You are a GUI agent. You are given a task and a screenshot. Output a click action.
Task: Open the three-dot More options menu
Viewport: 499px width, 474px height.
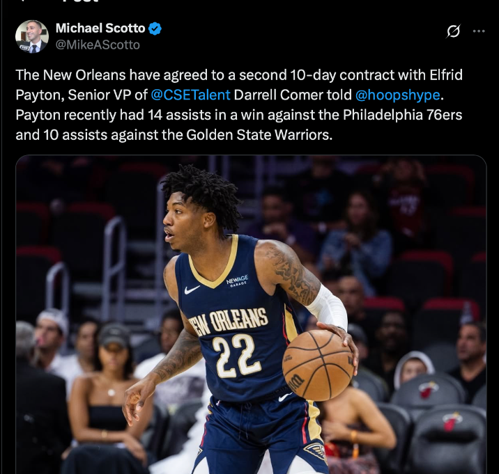point(479,31)
